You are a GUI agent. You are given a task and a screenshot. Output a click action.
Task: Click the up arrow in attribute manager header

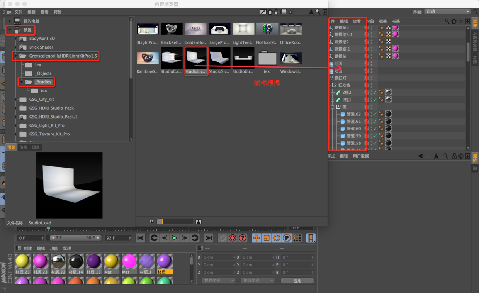pyautogui.click(x=436, y=156)
